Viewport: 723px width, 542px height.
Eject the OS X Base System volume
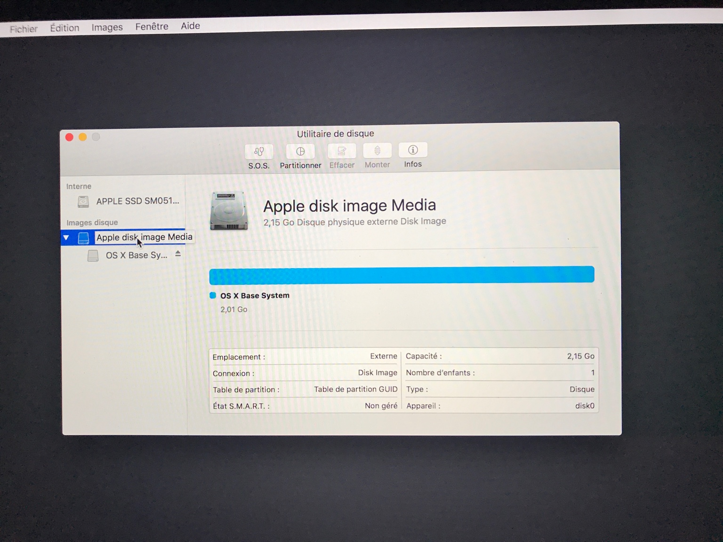[x=178, y=254]
